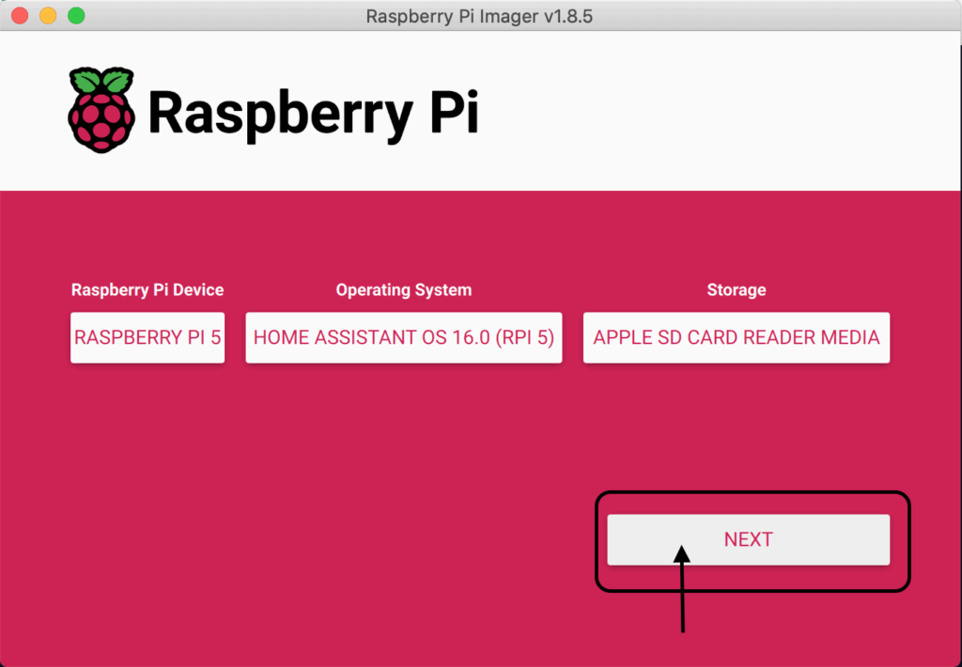962x667 pixels.
Task: Click the 'Storage' label
Action: point(737,289)
